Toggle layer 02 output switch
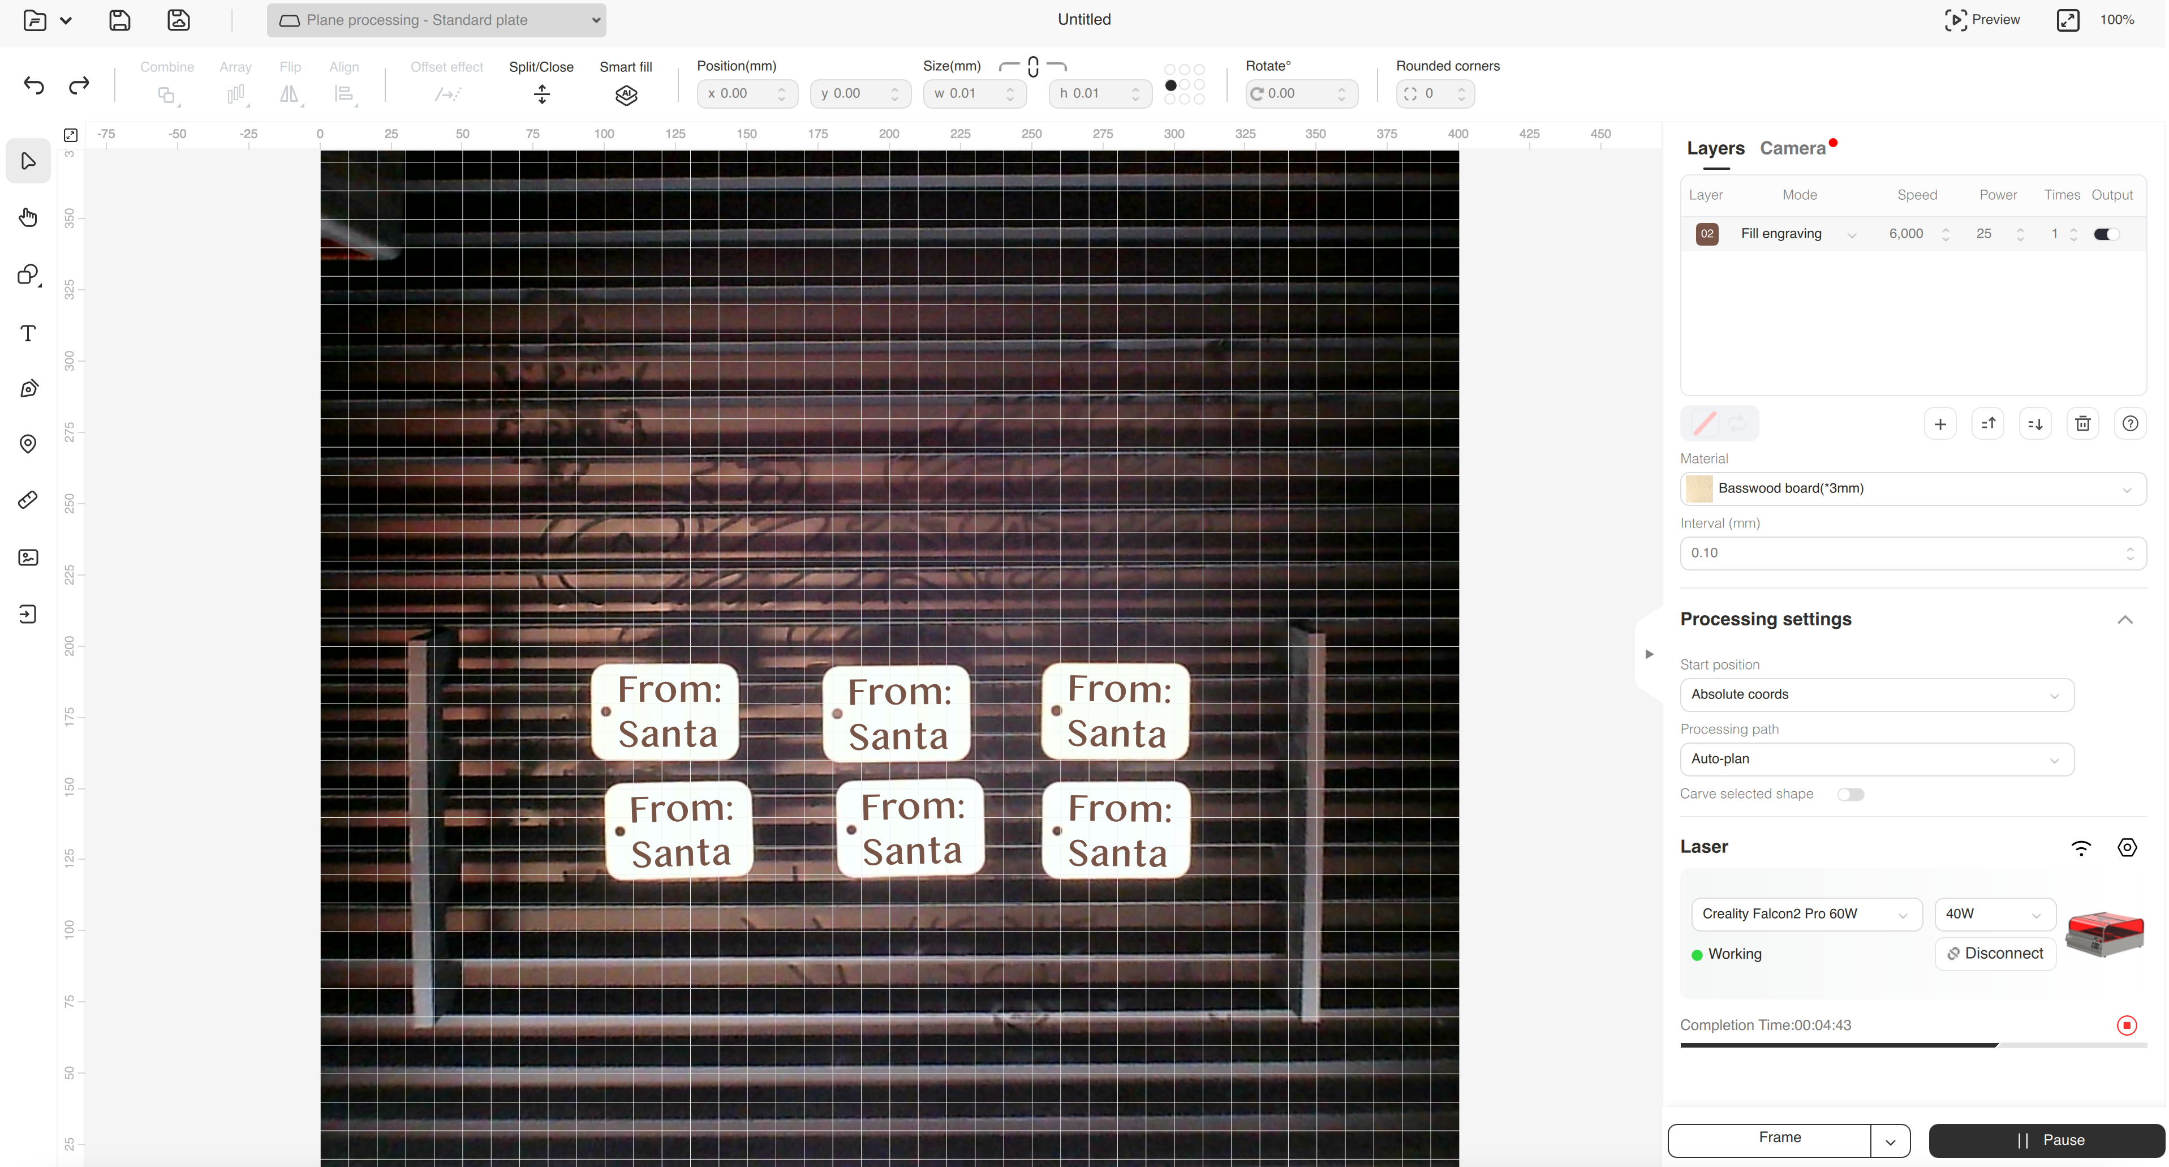This screenshot has width=2169, height=1167. (x=2106, y=234)
